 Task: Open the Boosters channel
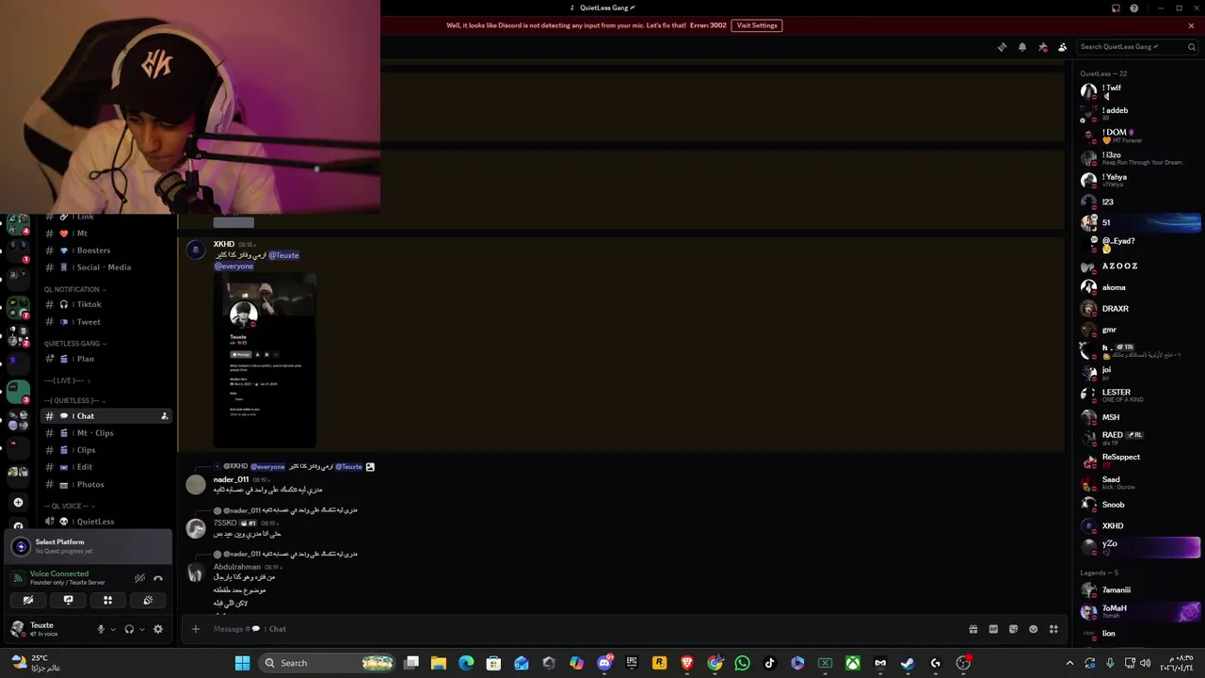coord(105,250)
